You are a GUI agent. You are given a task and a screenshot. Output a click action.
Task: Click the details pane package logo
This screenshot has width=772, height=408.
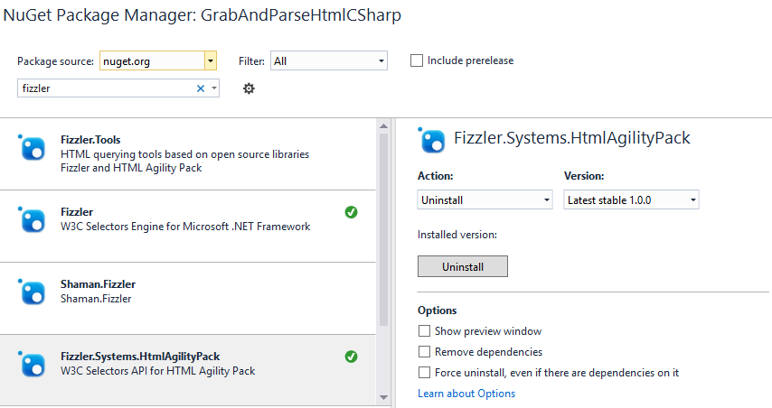[432, 140]
